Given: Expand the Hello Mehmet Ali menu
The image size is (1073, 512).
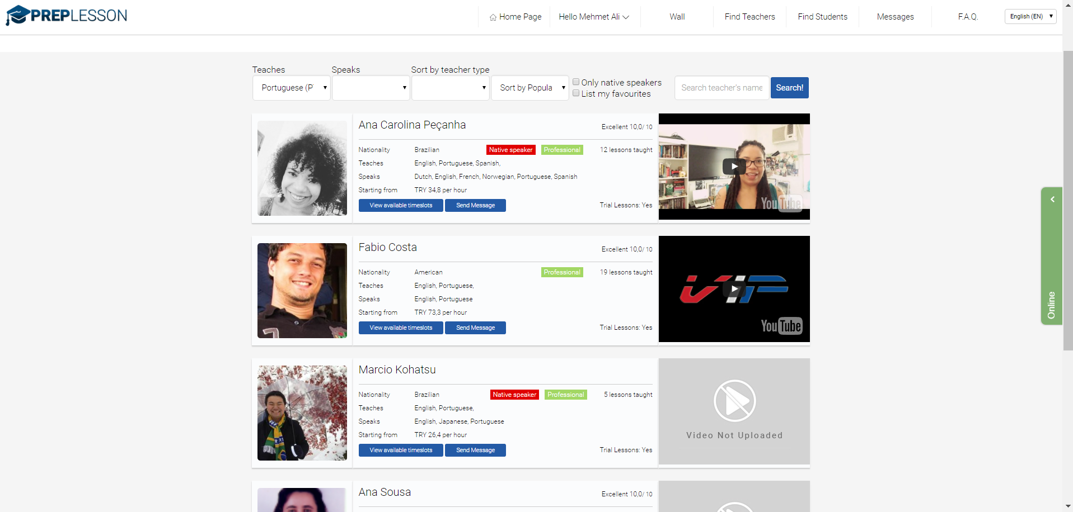Looking at the screenshot, I should coord(594,17).
